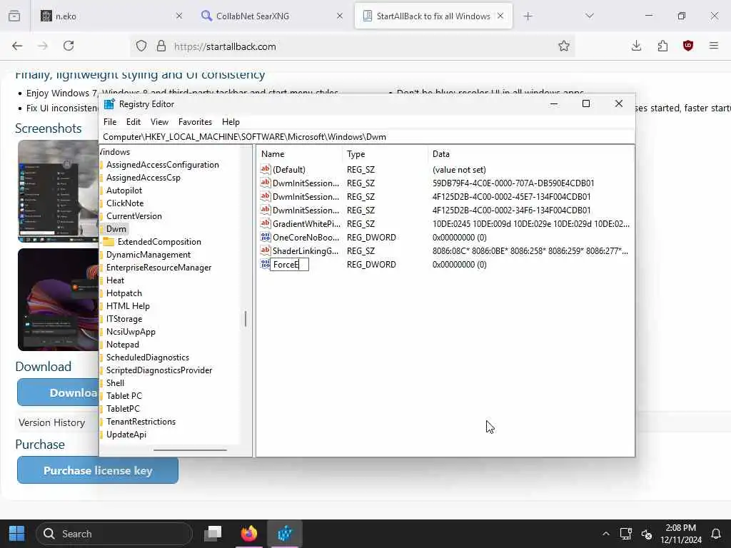Image resolution: width=731 pixels, height=548 pixels.
Task: Select ScriptedDiagnosticsProvider key
Action: point(159,370)
